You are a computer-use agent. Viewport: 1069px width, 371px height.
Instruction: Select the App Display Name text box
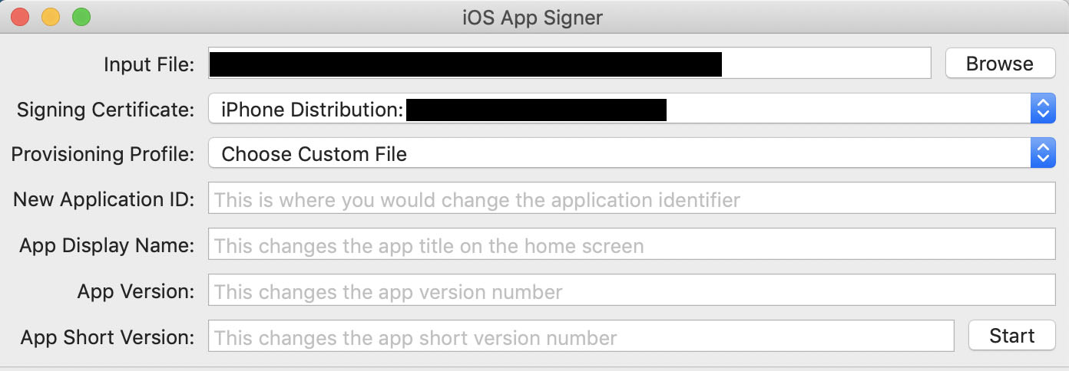click(632, 245)
